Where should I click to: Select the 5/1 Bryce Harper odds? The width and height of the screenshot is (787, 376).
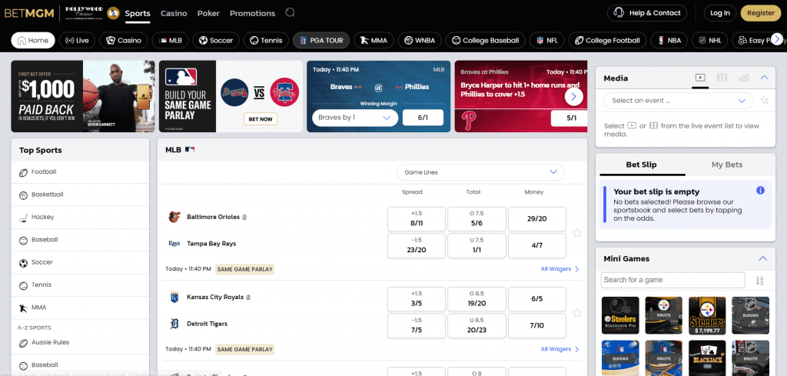(571, 118)
